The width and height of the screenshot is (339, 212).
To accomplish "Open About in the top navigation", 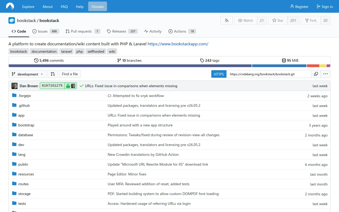I will [48, 7].
